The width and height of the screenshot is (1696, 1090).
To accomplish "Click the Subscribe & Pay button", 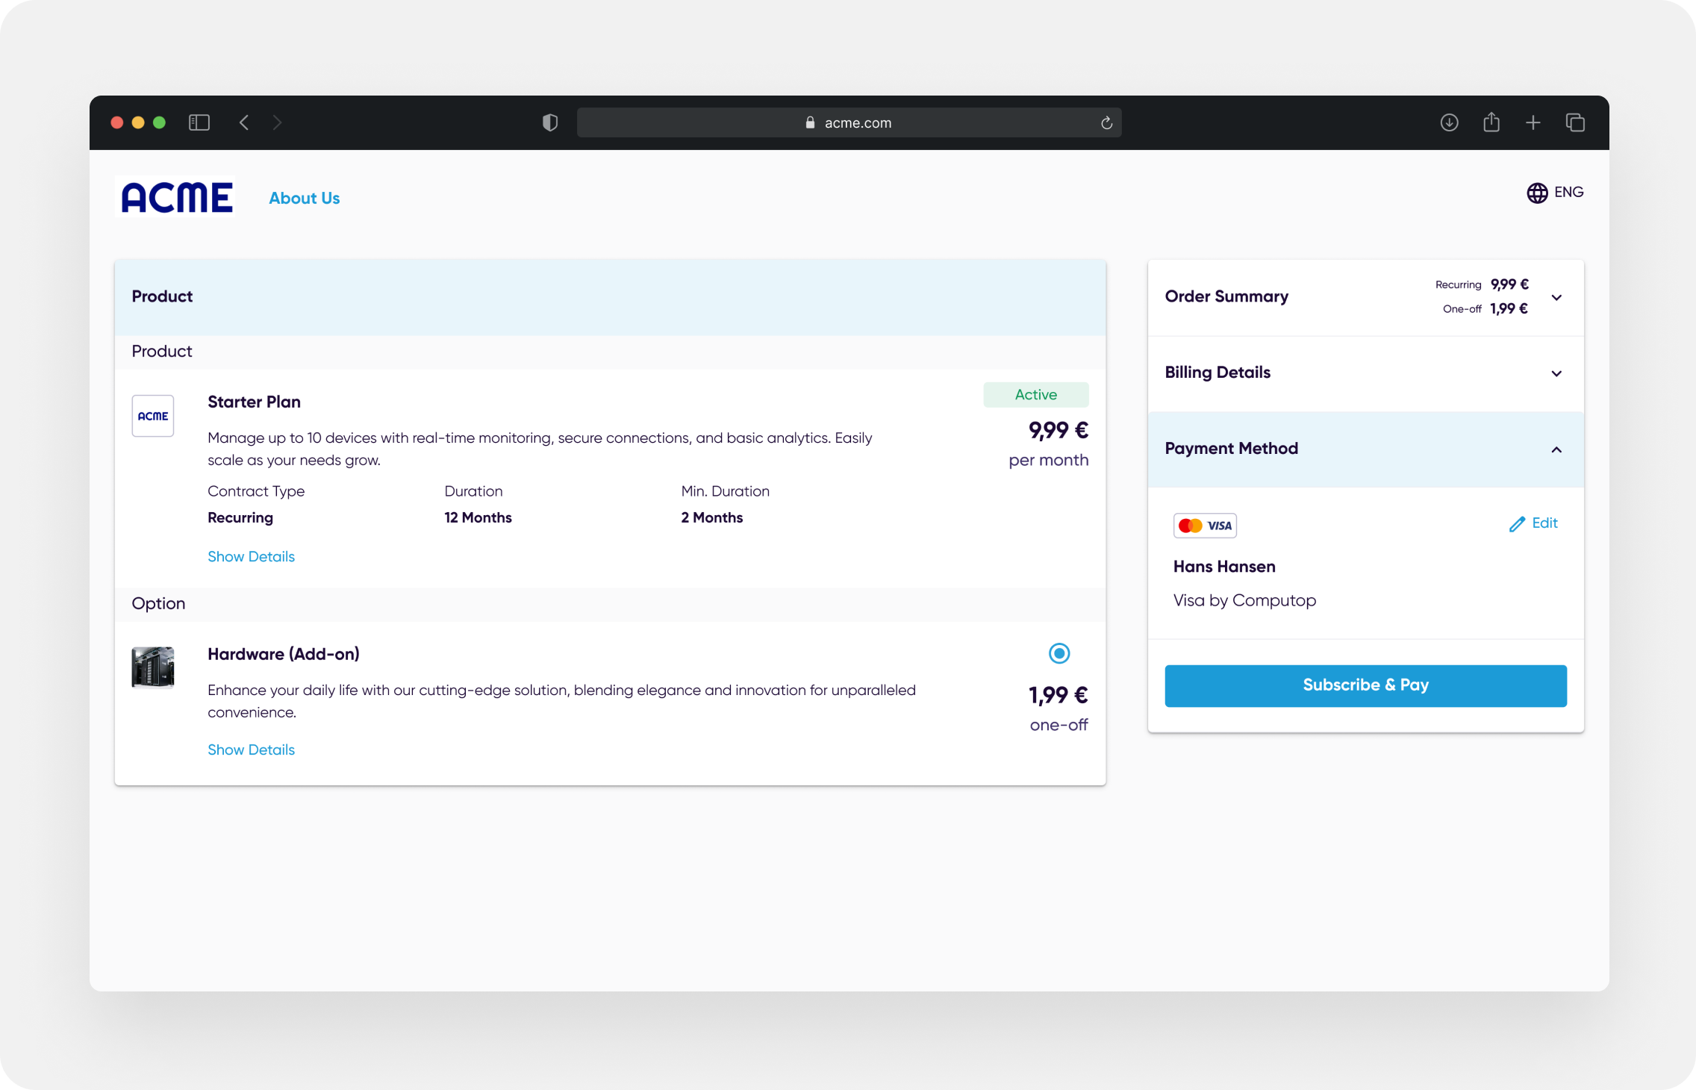I will 1366,685.
